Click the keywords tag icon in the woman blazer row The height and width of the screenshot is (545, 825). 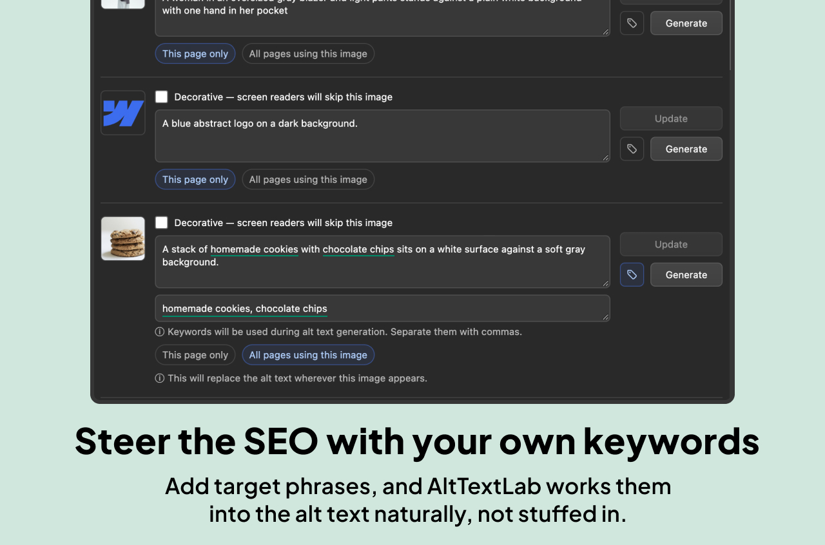point(632,23)
